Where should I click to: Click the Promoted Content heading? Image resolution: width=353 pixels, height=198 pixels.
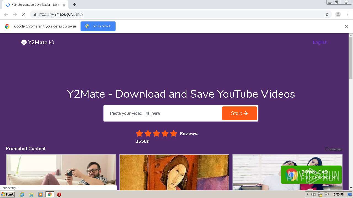tap(26, 148)
